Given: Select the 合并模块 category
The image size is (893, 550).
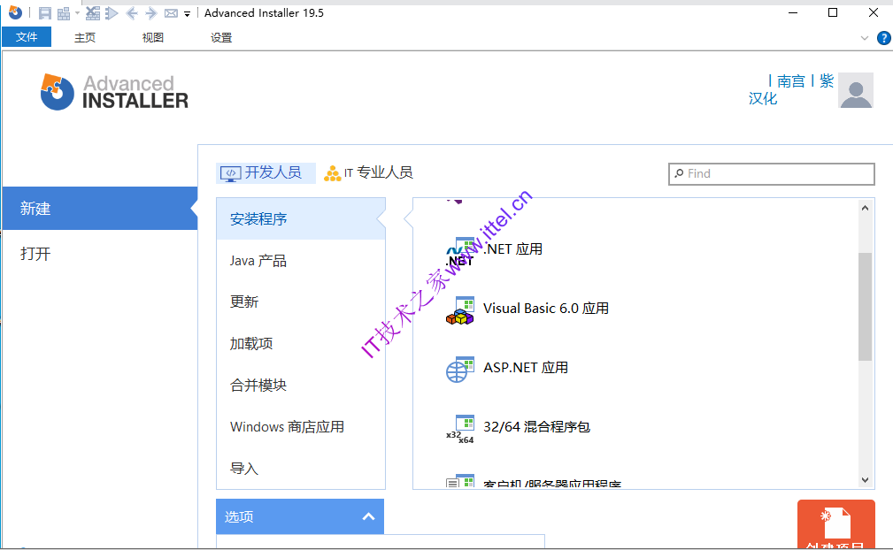Looking at the screenshot, I should [x=301, y=385].
